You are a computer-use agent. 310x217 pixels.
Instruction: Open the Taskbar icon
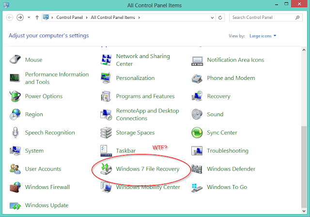pyautogui.click(x=106, y=151)
